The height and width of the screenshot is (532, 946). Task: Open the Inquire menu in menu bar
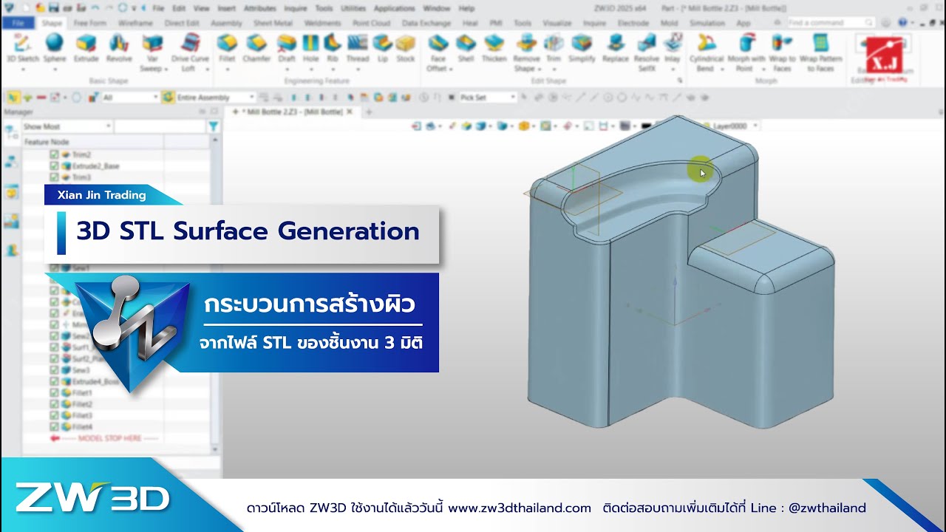296,8
